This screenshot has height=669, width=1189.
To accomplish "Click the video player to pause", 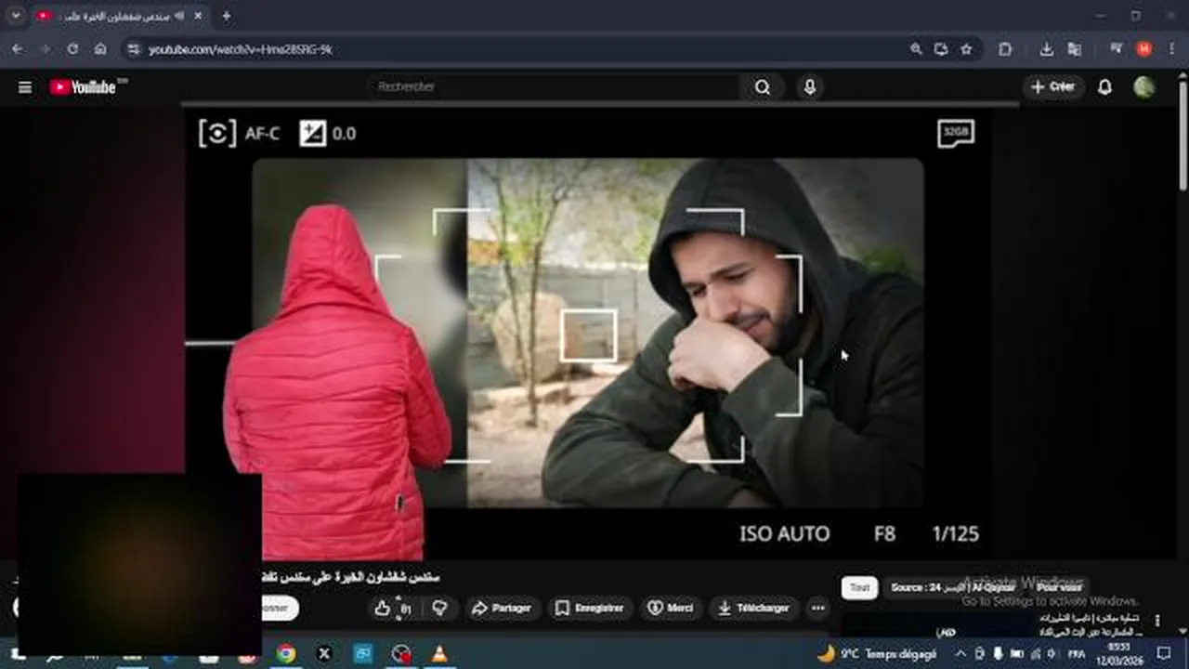I will point(587,334).
